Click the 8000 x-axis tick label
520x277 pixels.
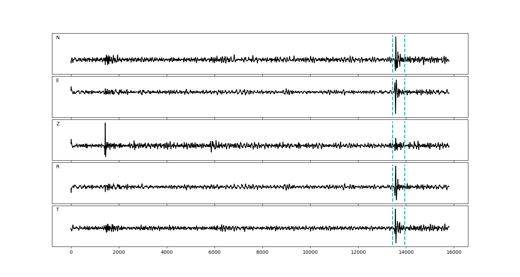pyautogui.click(x=262, y=253)
